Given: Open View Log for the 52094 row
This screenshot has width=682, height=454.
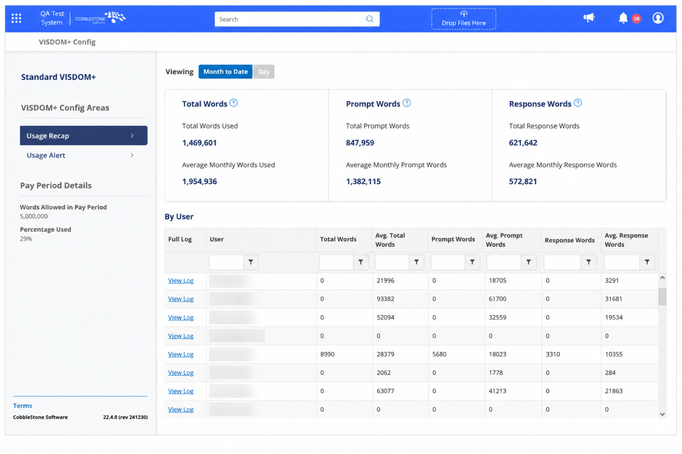Looking at the screenshot, I should click(x=181, y=317).
